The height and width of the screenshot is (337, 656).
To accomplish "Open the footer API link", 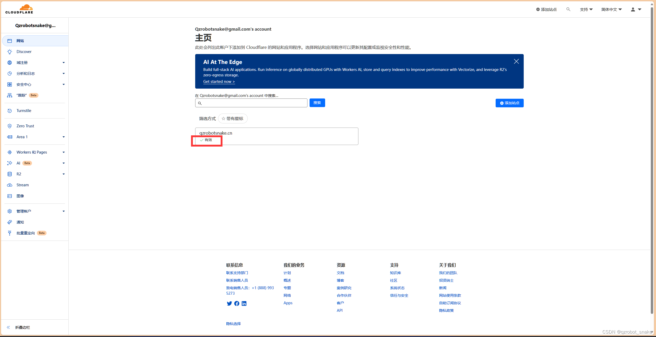I will [x=339, y=310].
